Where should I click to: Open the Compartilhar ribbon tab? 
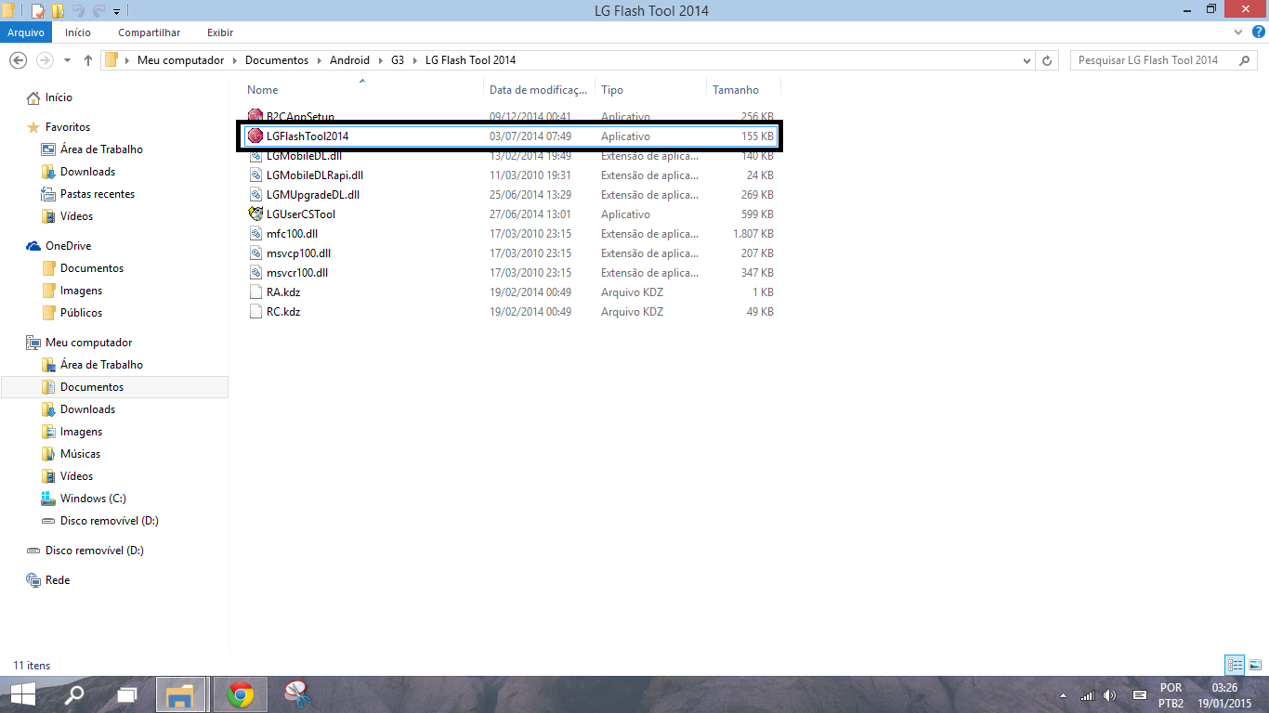pyautogui.click(x=149, y=32)
